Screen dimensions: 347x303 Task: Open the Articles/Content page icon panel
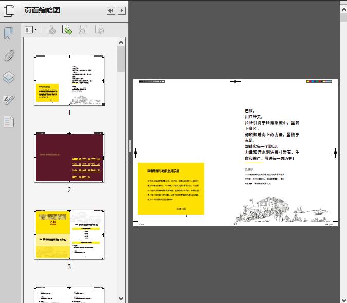(x=9, y=122)
